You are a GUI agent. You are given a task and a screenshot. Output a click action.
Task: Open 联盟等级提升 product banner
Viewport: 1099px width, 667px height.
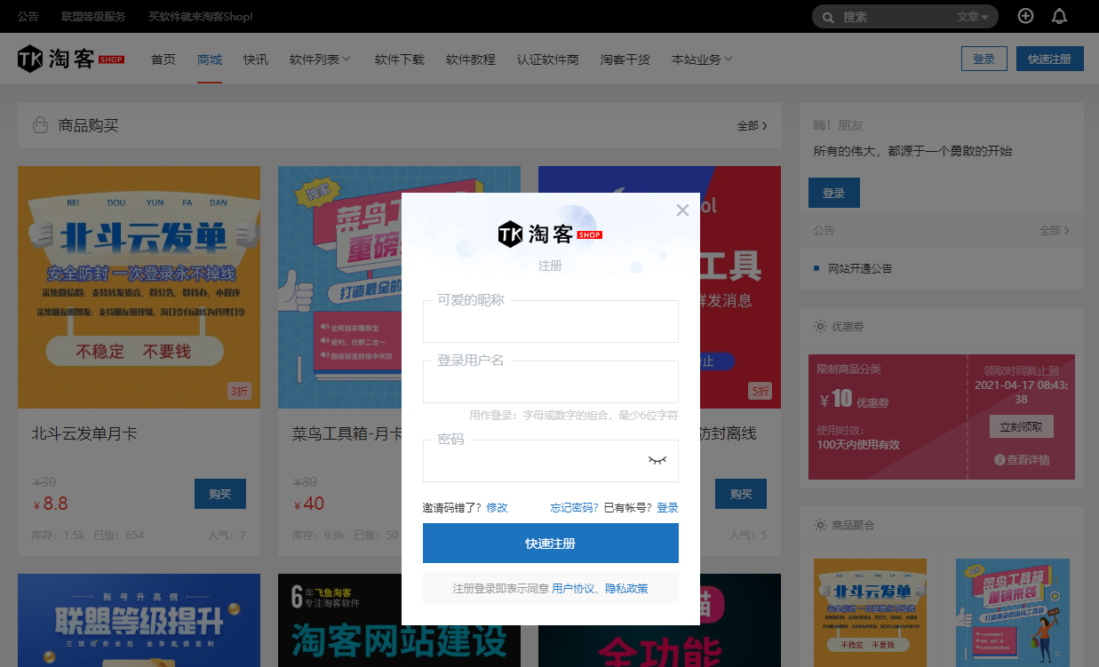(139, 620)
